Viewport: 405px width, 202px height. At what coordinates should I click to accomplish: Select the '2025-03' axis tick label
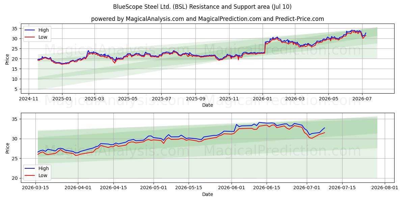(x=94, y=99)
